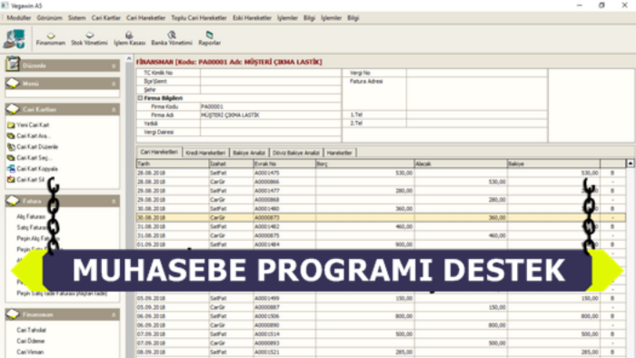Viewport: 636px width, 358px height.
Task: Open the Eski Hareketler menu
Action: [252, 18]
